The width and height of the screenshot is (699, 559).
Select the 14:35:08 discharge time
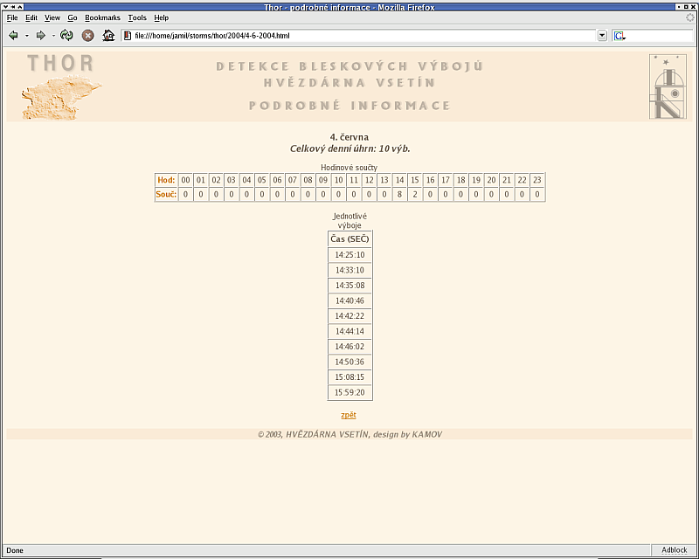coord(350,286)
